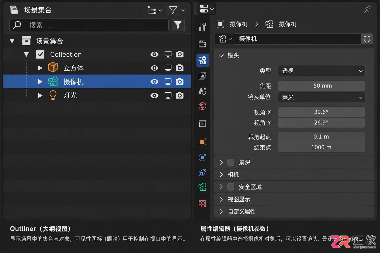380x253 pixels.
Task: Collapse the 场景集合 tree root
Action: 12,41
